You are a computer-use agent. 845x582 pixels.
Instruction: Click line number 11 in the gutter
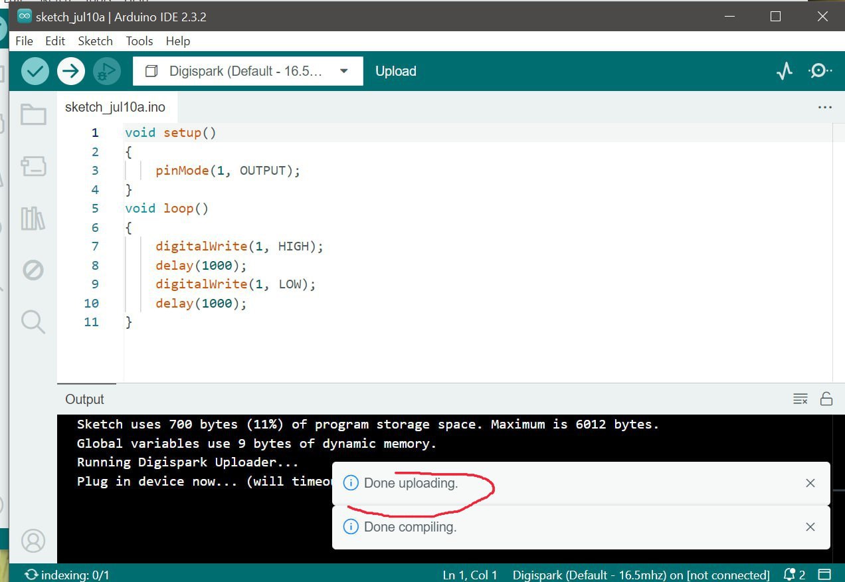[x=92, y=322]
